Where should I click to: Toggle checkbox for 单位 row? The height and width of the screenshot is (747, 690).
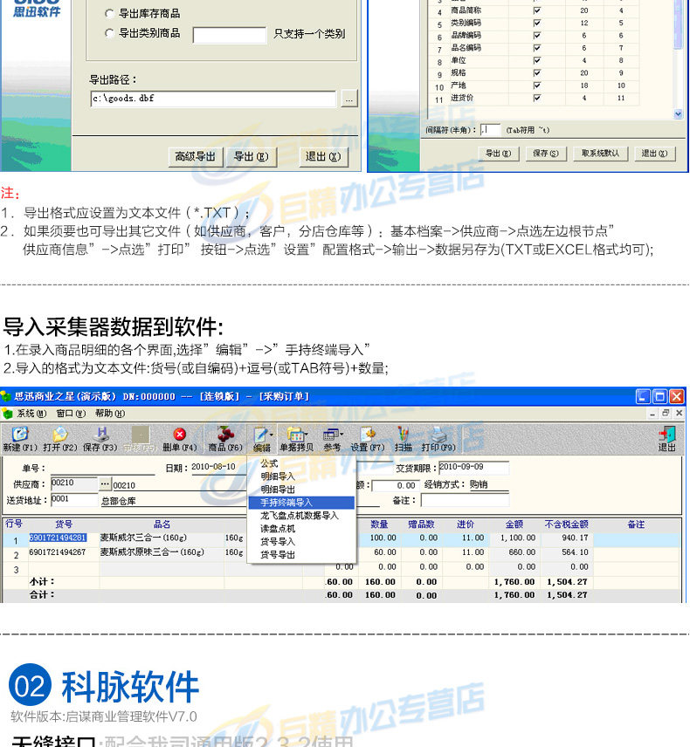tap(537, 60)
